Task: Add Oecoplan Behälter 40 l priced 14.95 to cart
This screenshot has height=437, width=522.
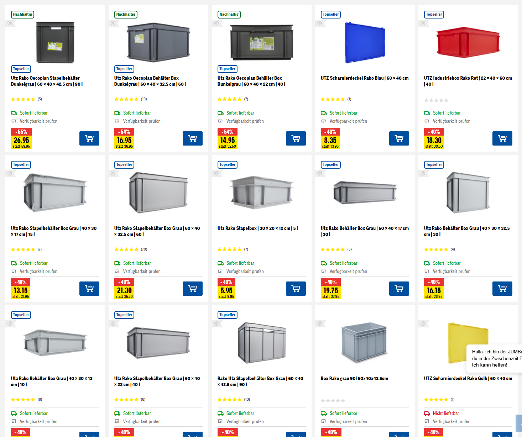Action: (296, 138)
